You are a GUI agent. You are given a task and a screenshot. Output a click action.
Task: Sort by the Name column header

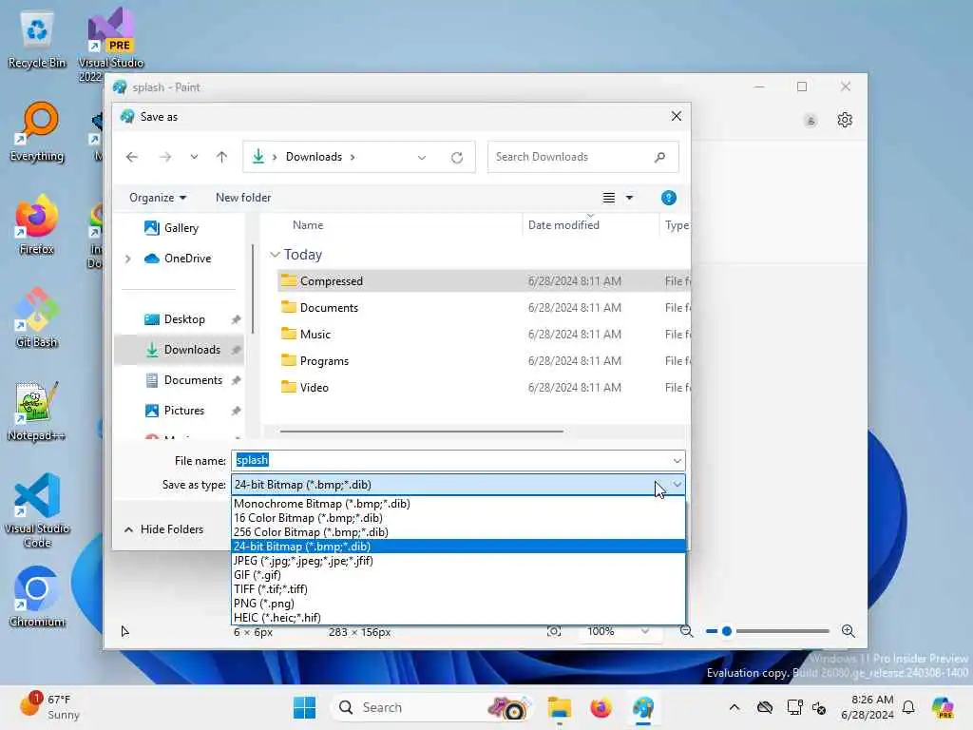click(308, 225)
